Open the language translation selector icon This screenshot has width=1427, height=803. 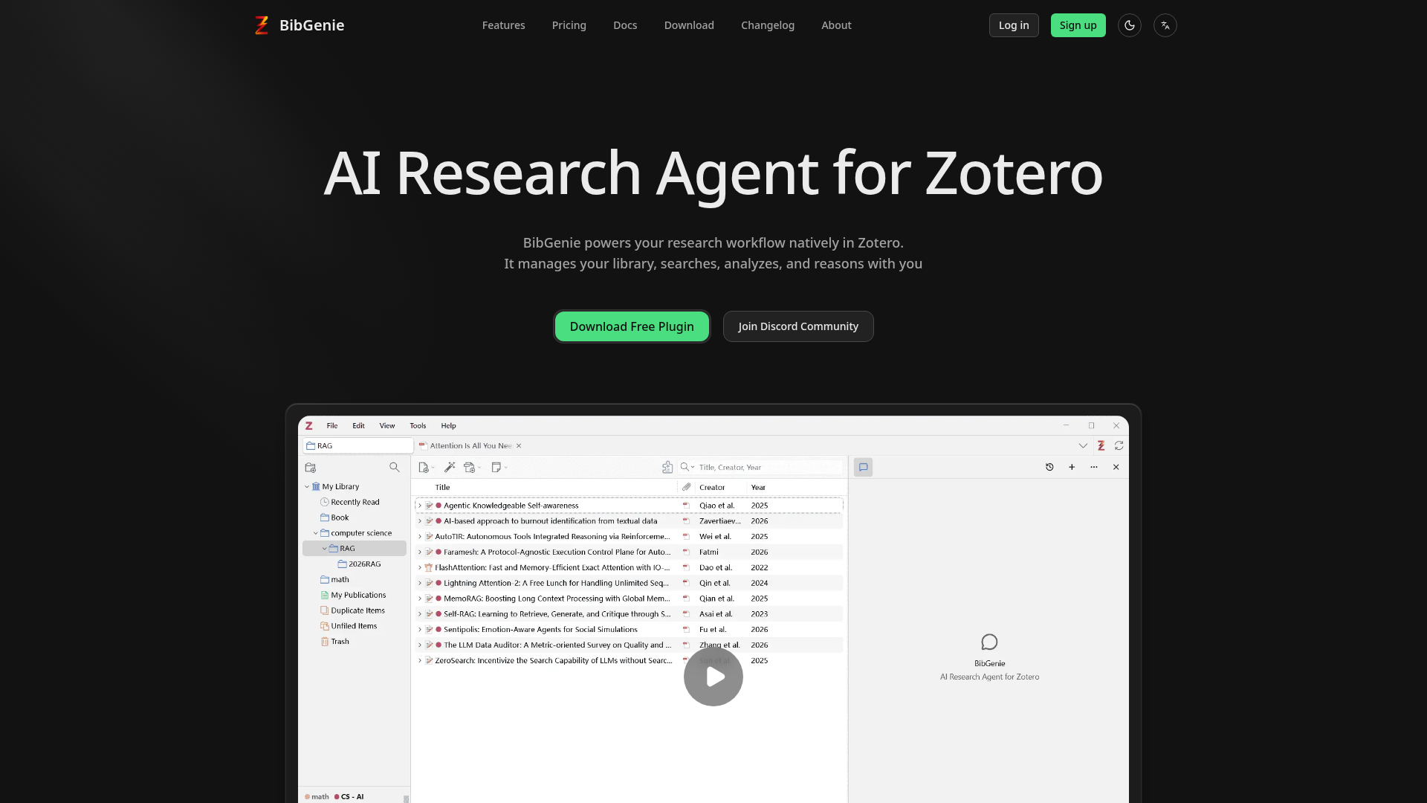tap(1165, 25)
